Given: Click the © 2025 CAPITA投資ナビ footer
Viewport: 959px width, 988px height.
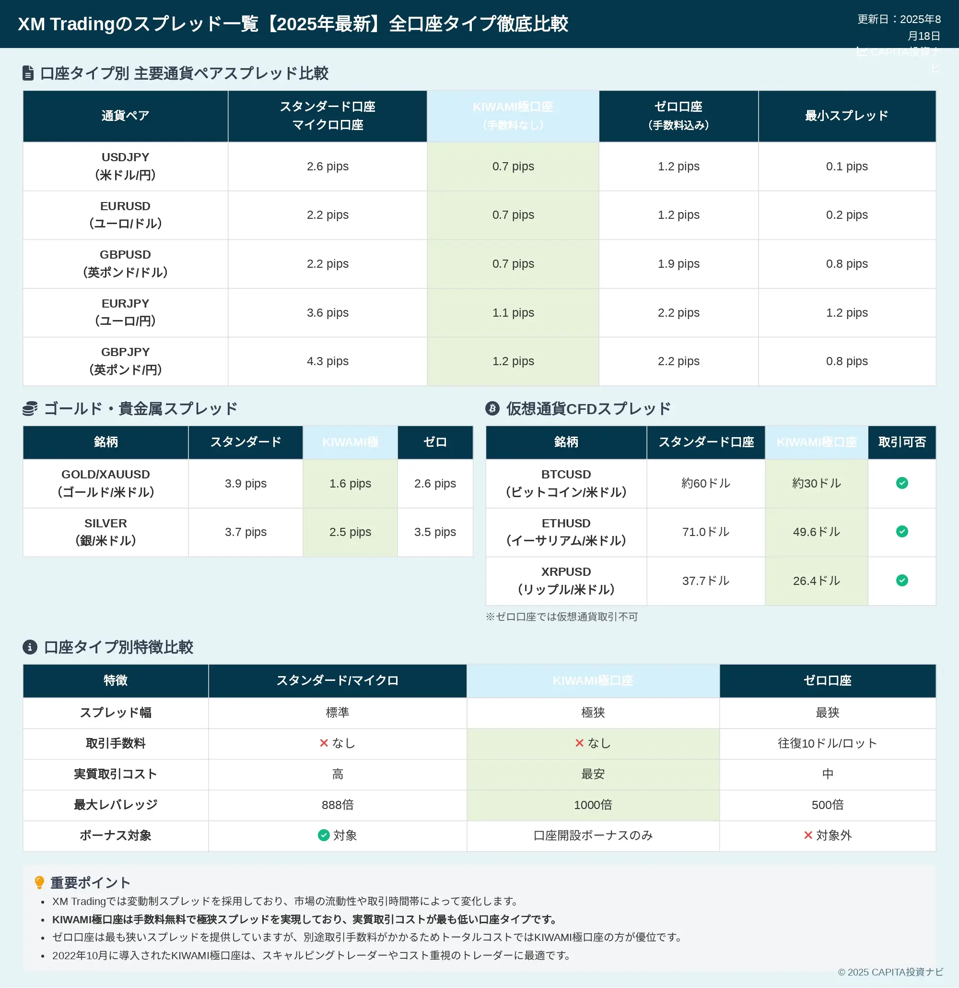Looking at the screenshot, I should 890,972.
